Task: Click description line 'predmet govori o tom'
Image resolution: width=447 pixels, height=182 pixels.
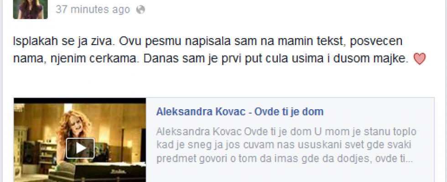Action: [x=285, y=159]
